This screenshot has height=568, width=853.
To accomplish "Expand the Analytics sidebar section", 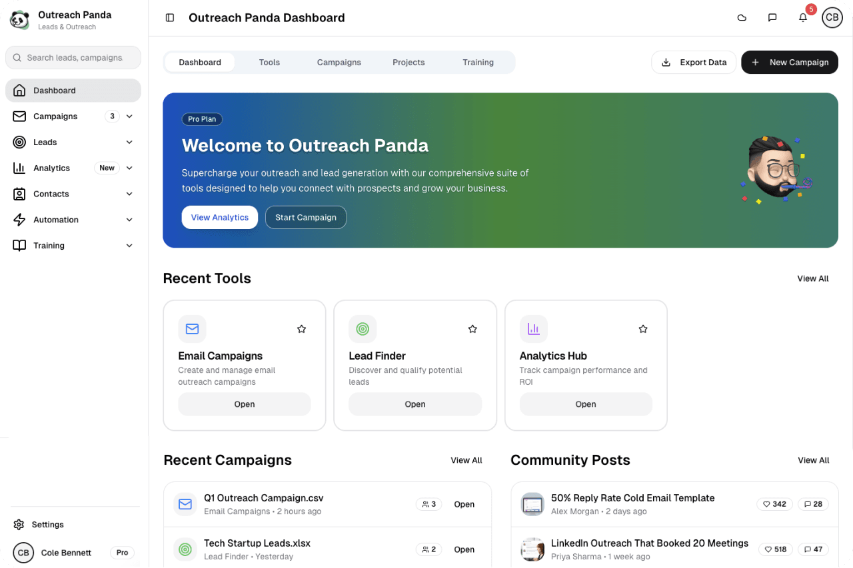I will pyautogui.click(x=129, y=168).
